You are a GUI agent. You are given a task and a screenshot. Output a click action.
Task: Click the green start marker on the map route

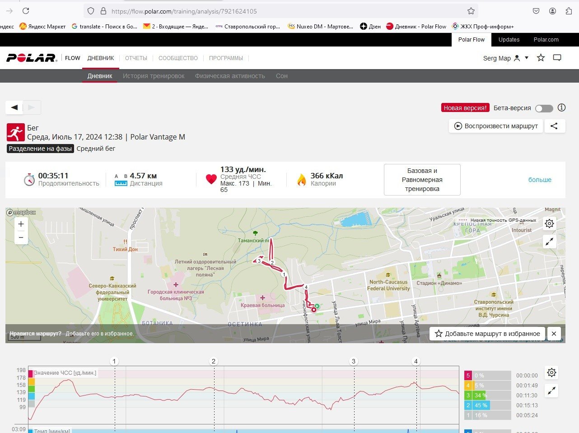(x=317, y=306)
